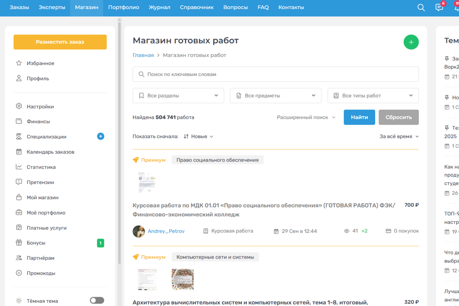Click the green plus add-work button

click(411, 42)
